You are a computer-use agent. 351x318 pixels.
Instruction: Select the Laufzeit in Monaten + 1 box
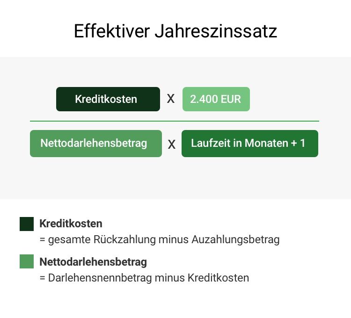[x=250, y=144]
